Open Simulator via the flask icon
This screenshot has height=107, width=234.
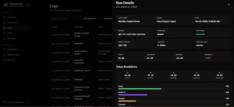click(4, 38)
